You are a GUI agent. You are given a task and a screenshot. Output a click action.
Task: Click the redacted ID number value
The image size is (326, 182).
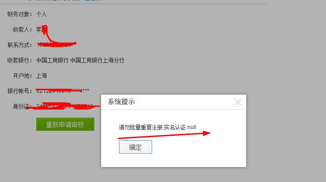click(65, 106)
